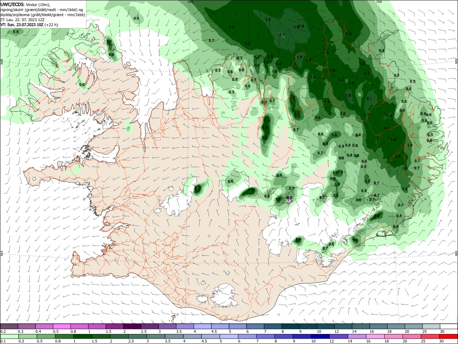This screenshot has height=344, width=458.
Task: Click the 1.7 precipitation value on the map
Action: click(367, 115)
